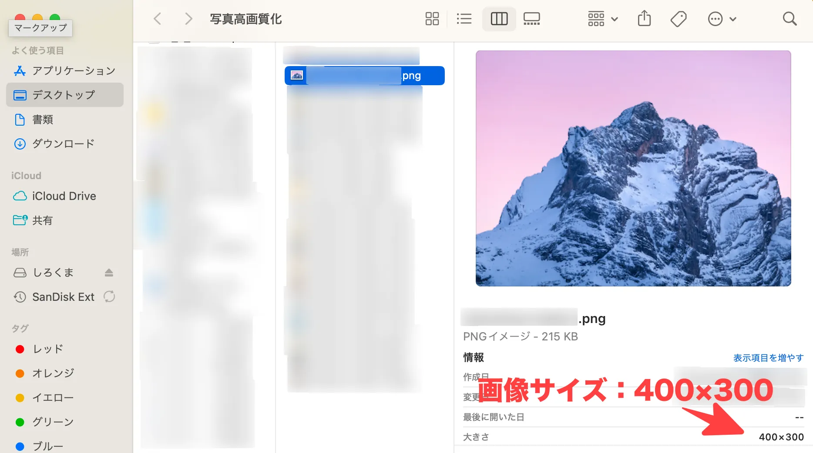This screenshot has height=453, width=813.
Task: Switch to gallery view
Action: pyautogui.click(x=531, y=19)
